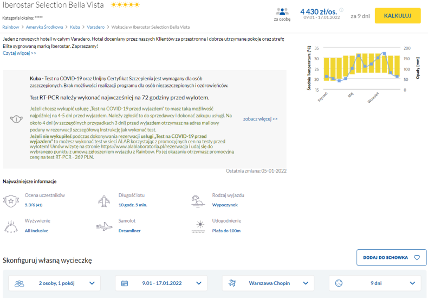Click 'za 9 dni' text near price

[360, 16]
